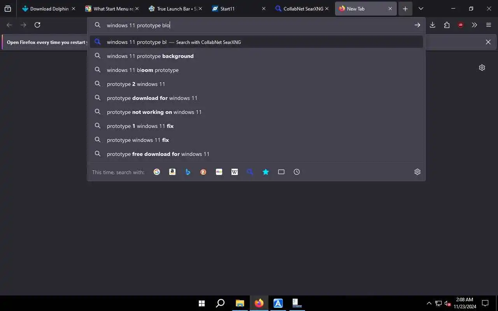
Task: Select suggestion 'prototype not working on windows 11'
Action: 256,112
